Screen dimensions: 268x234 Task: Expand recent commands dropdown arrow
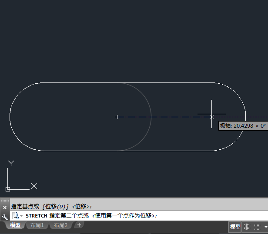pyautogui.click(x=22, y=216)
